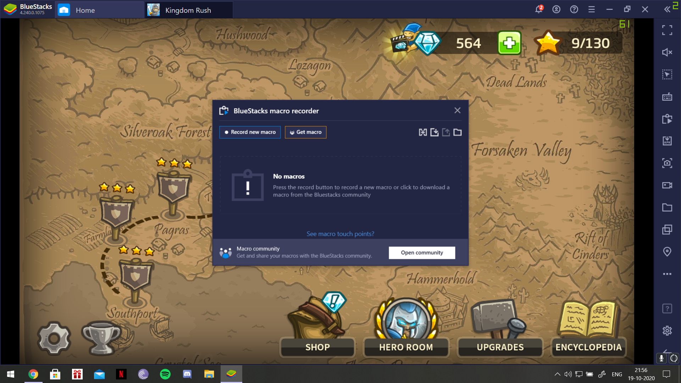Click the green health plus button
The width and height of the screenshot is (681, 383).
[x=509, y=43]
